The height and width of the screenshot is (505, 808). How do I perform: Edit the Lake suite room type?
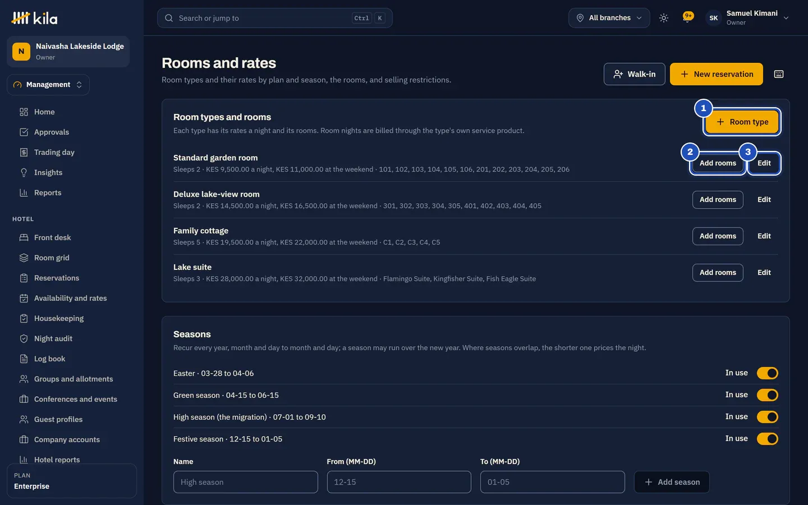pyautogui.click(x=764, y=273)
